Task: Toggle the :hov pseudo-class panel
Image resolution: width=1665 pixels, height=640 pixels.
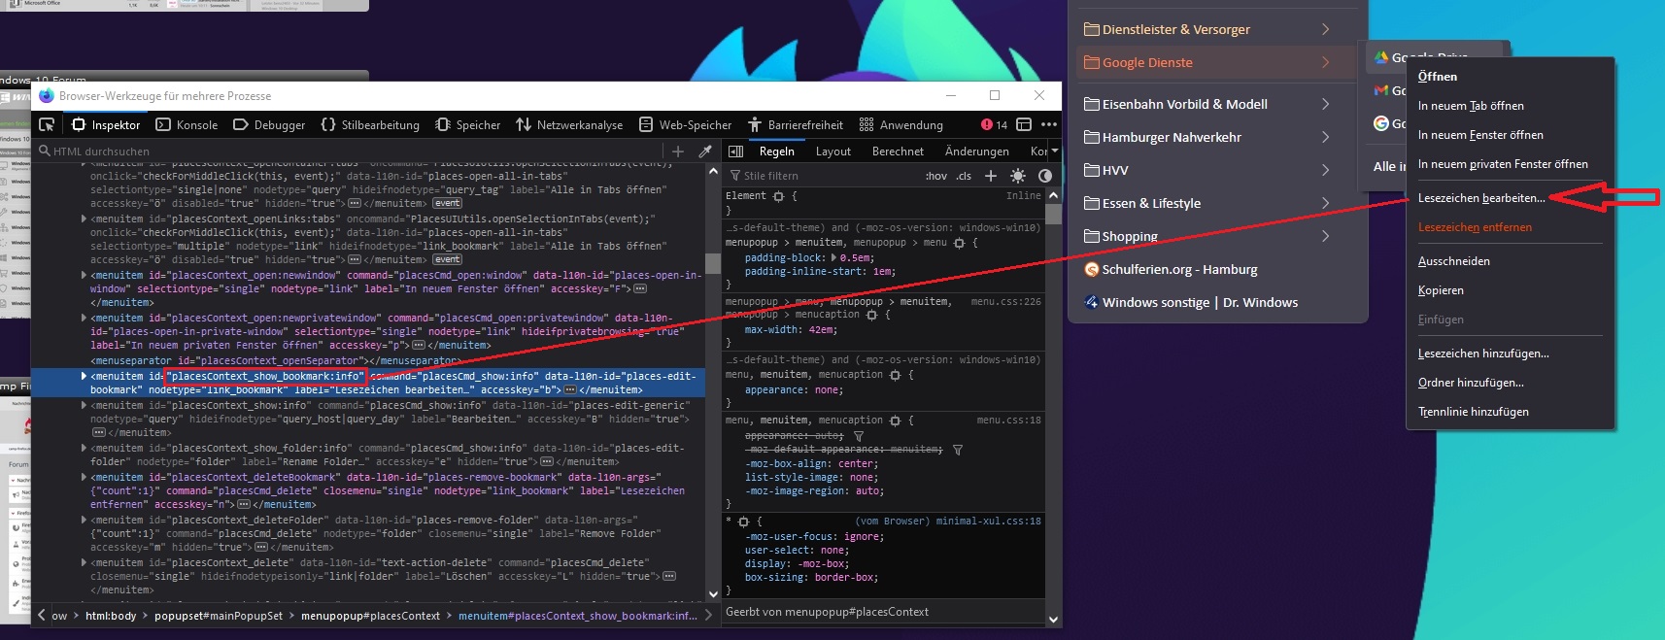Action: tap(935, 176)
